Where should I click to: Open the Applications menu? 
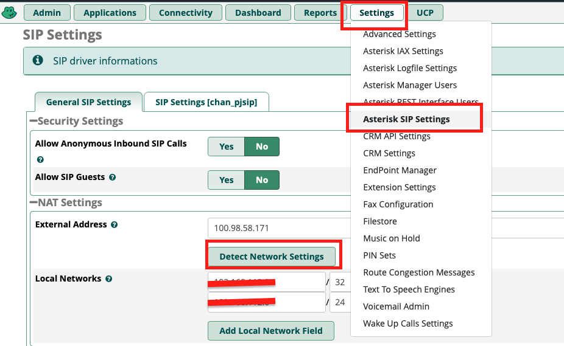110,13
